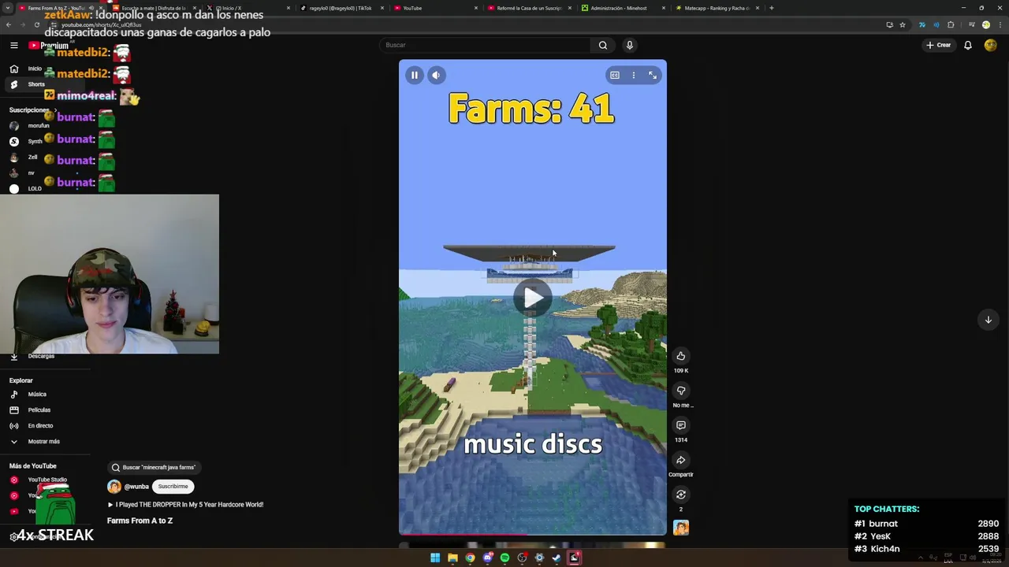Image resolution: width=1009 pixels, height=567 pixels.
Task: Share the Short via Compartir icon
Action: (x=681, y=460)
